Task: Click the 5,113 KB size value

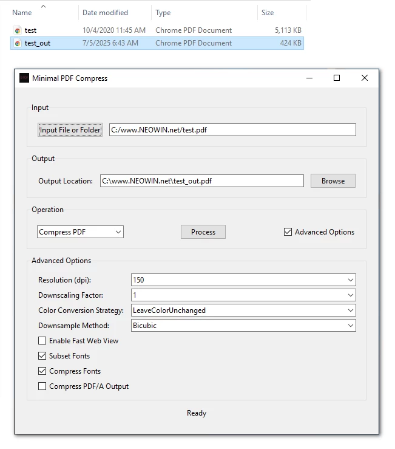Action: [x=288, y=30]
